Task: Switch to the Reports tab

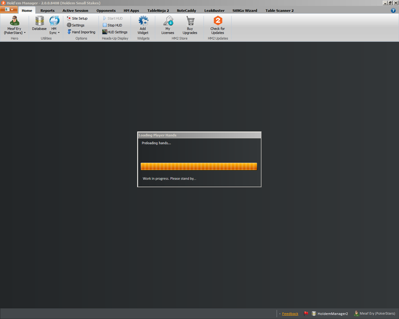Action: click(x=47, y=10)
